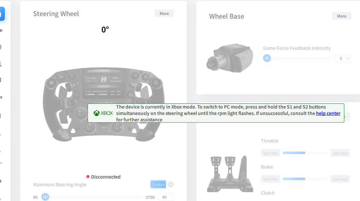Click the Maximum Steering Angle slider handle
Image resolution: width=360 pixels, height=201 pixels.
pyautogui.click(x=45, y=197)
